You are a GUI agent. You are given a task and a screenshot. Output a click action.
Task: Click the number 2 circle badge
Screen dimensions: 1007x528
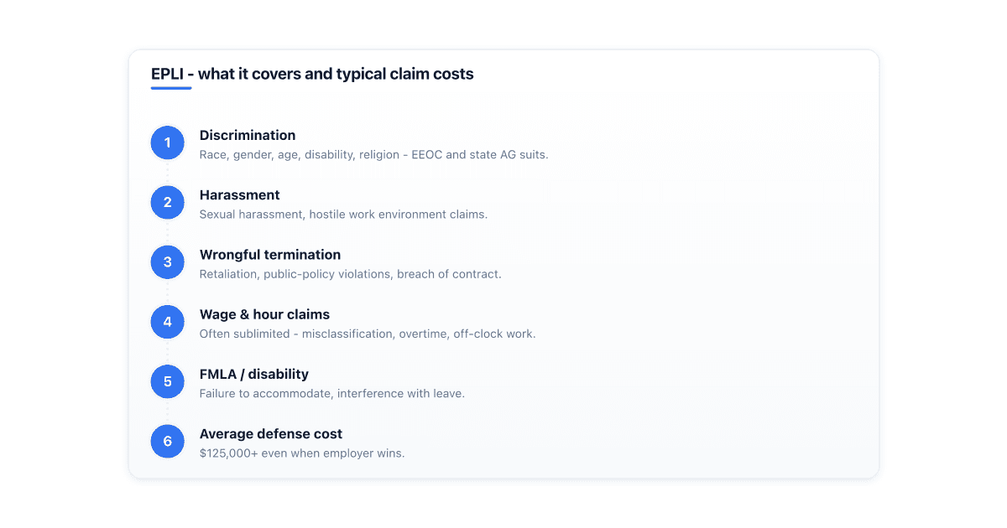click(x=167, y=202)
